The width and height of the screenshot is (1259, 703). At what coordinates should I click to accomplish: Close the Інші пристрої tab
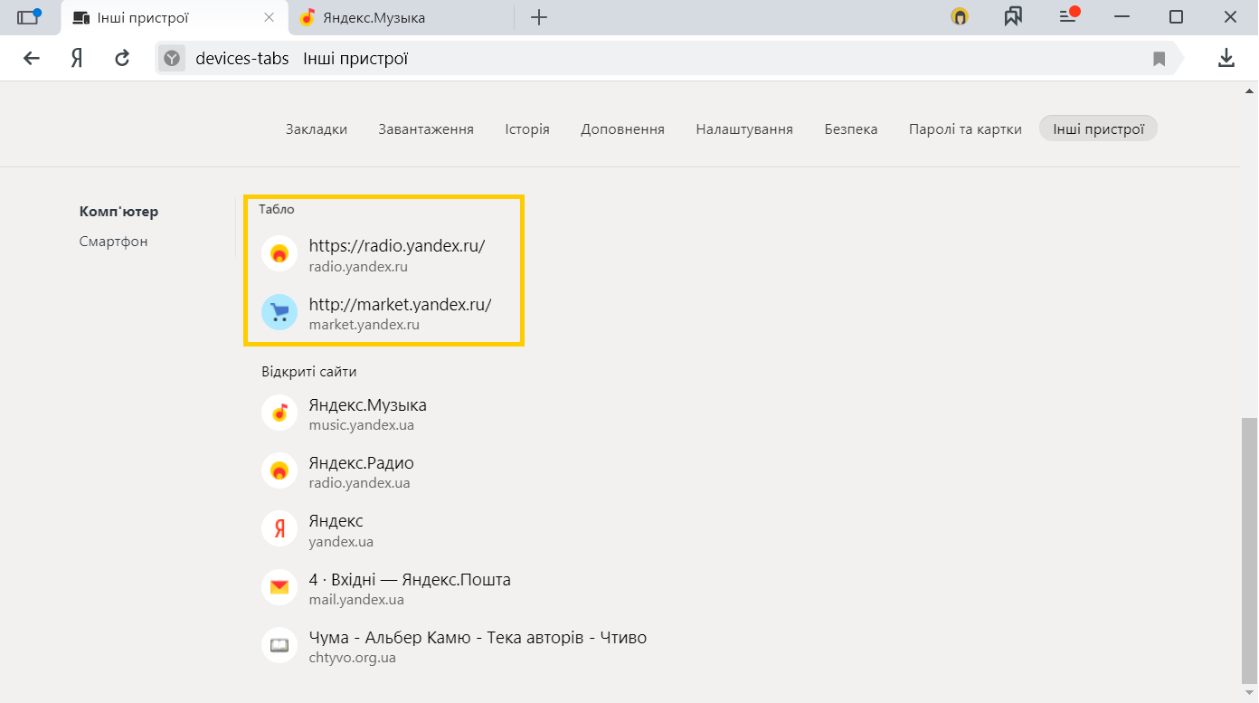269,17
